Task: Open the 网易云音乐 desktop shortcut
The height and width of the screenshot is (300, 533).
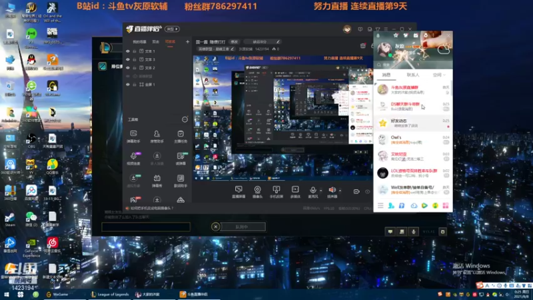Action: (x=52, y=245)
